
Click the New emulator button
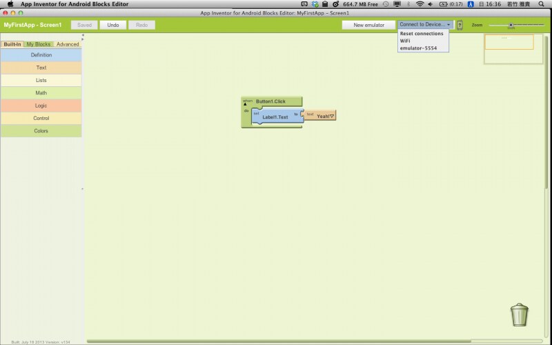(x=368, y=25)
